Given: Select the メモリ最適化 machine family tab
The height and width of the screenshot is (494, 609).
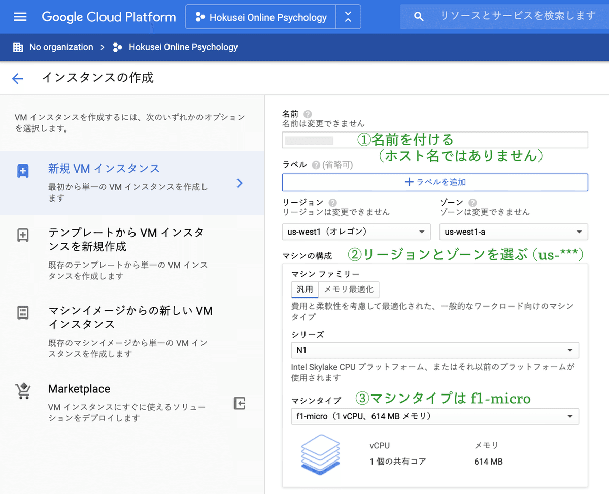Looking at the screenshot, I should click(349, 289).
